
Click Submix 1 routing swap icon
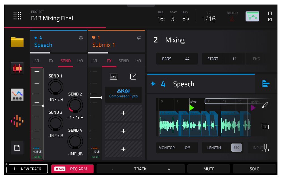click(x=139, y=38)
